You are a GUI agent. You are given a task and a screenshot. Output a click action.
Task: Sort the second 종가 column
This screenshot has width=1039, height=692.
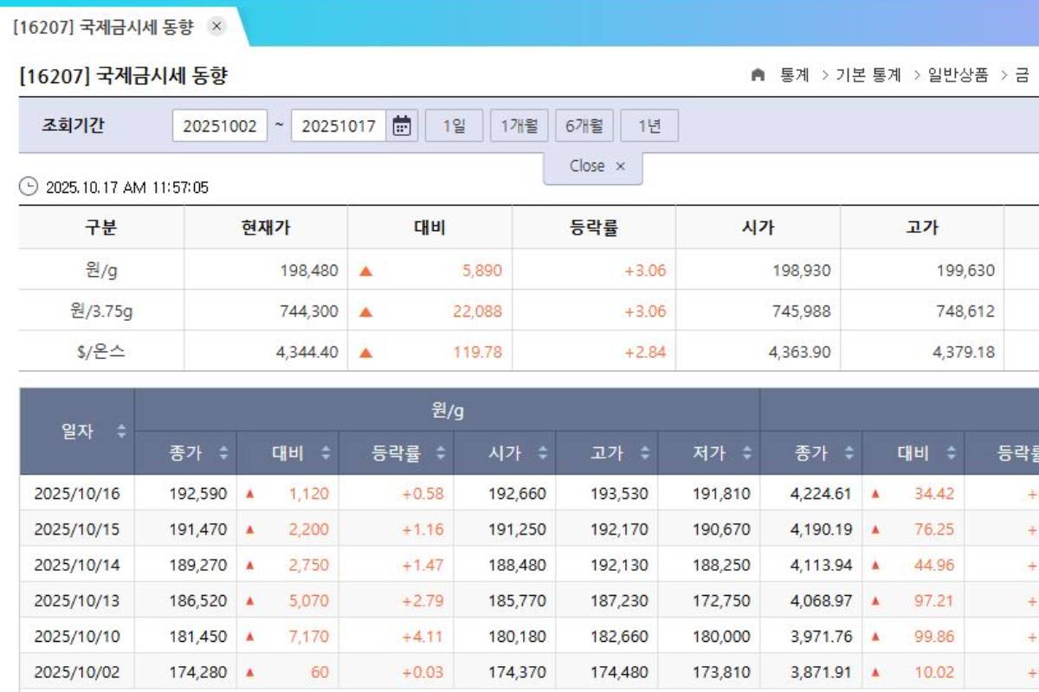click(849, 452)
